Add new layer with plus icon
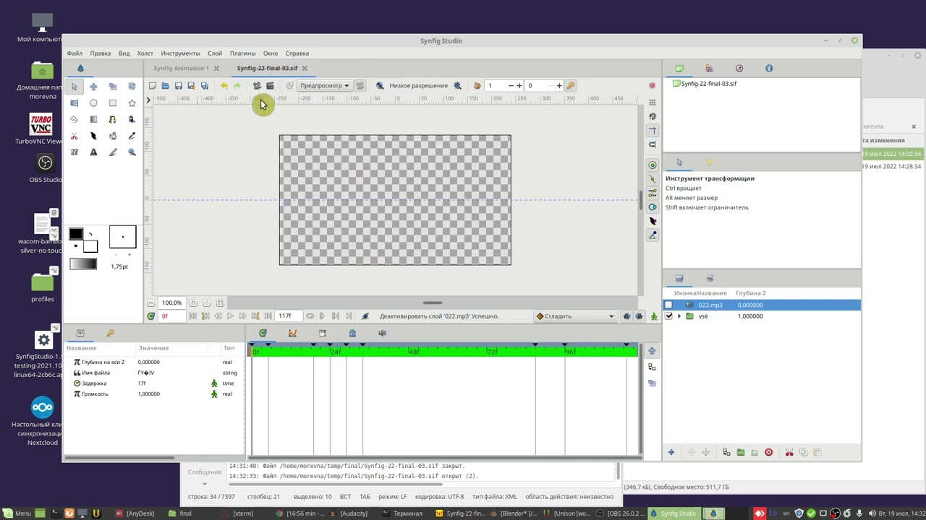This screenshot has width=926, height=520. tap(671, 453)
